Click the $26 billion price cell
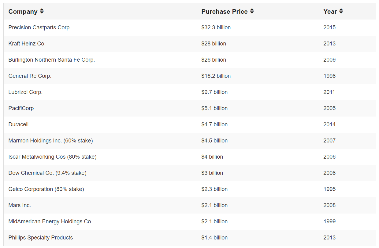Screen dimensions: 379x248 click(214, 60)
